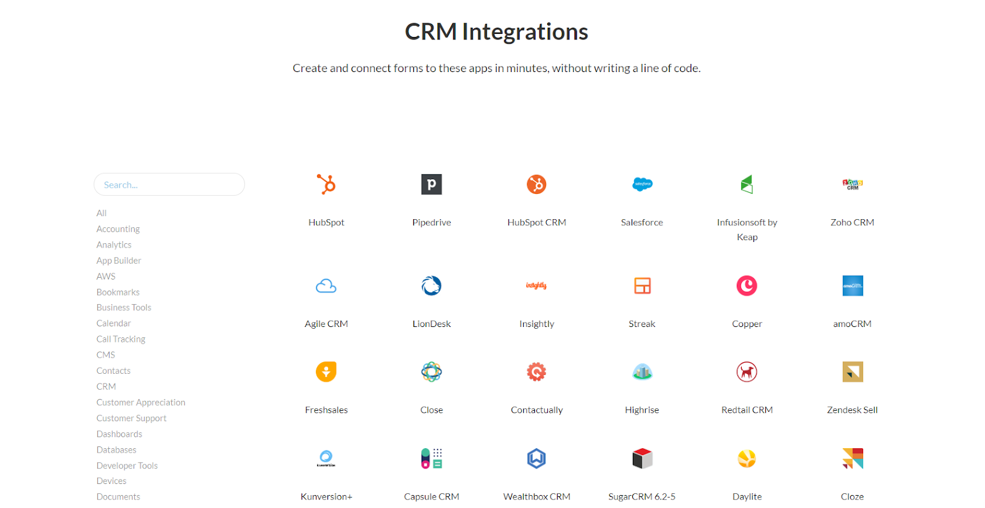Click the Capsule CRM name link
Viewport: 985px width, 508px height.
(432, 497)
